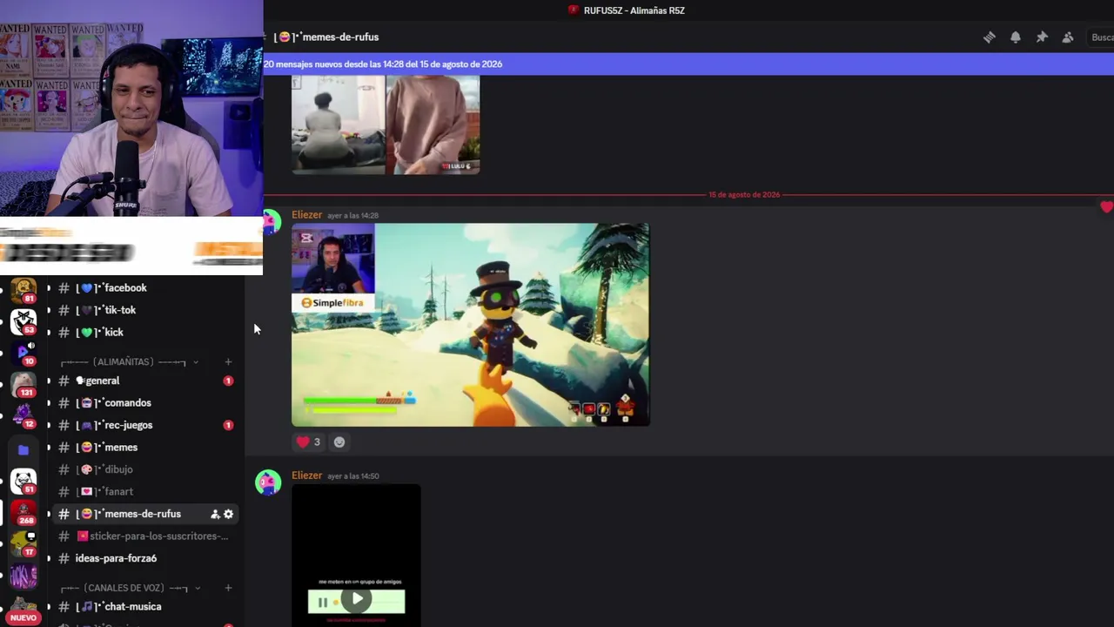The image size is (1114, 627).
Task: Click 'ayer a las 14:28' timestamp
Action: (x=352, y=216)
